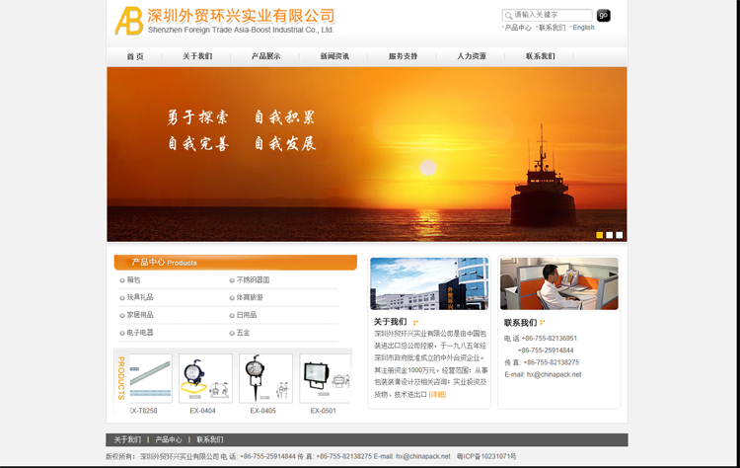This screenshot has height=468, width=740.
Task: Click the EX-0405 spike lamp thumbnail
Action: (265, 378)
